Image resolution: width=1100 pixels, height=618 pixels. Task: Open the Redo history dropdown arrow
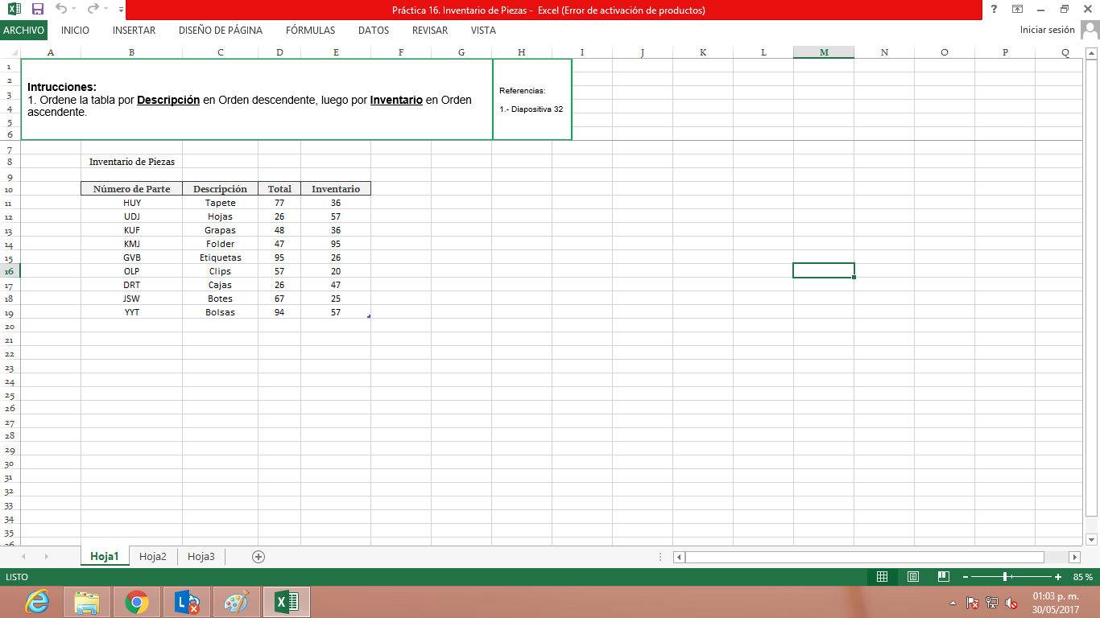coord(105,10)
